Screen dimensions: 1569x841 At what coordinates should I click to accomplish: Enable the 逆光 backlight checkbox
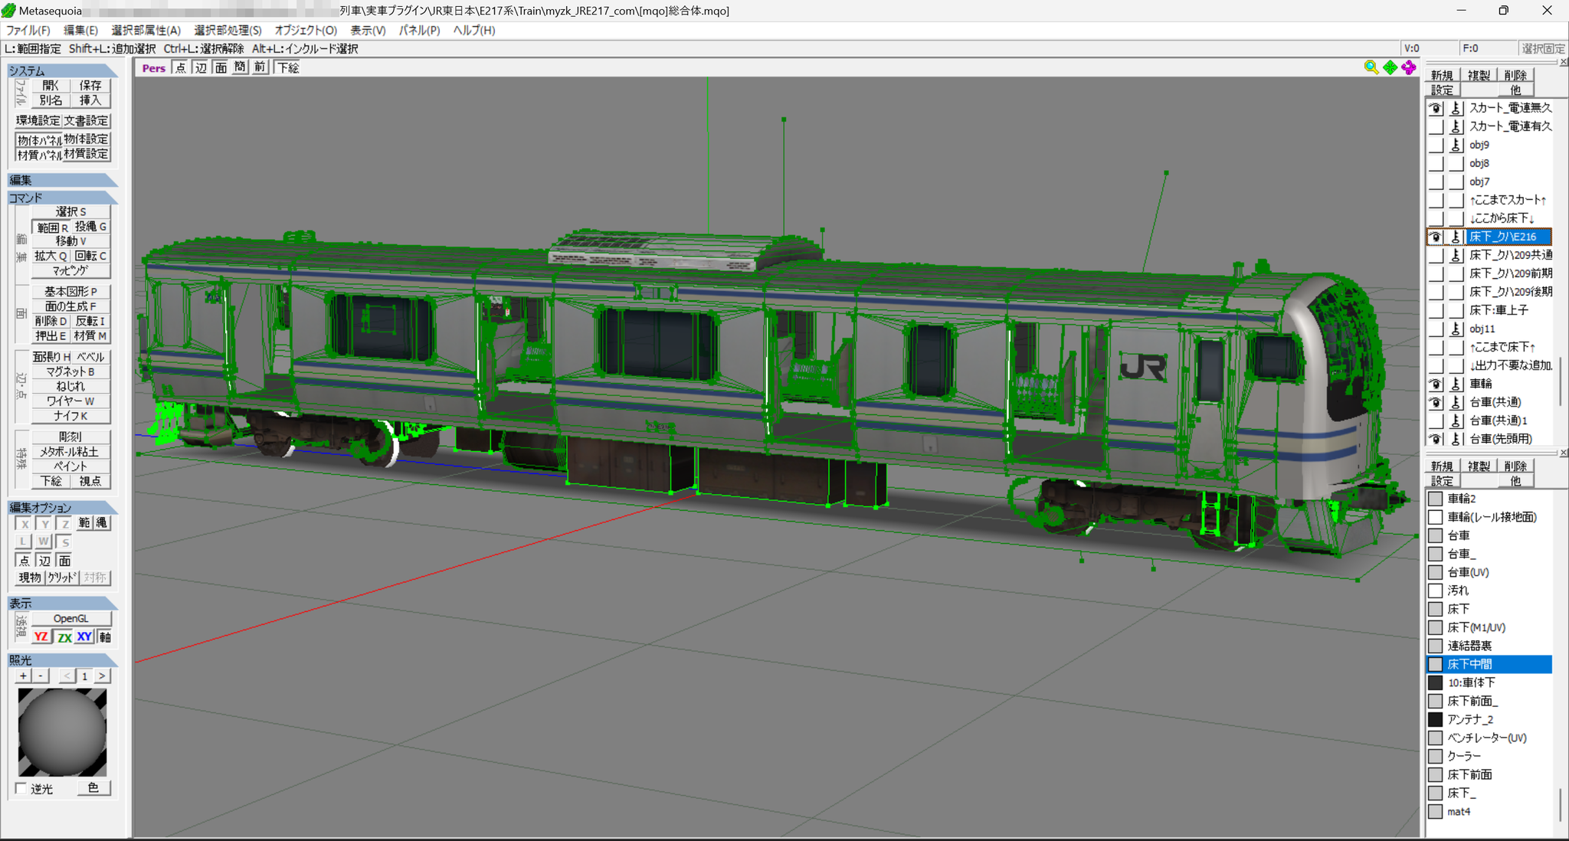[x=21, y=788]
